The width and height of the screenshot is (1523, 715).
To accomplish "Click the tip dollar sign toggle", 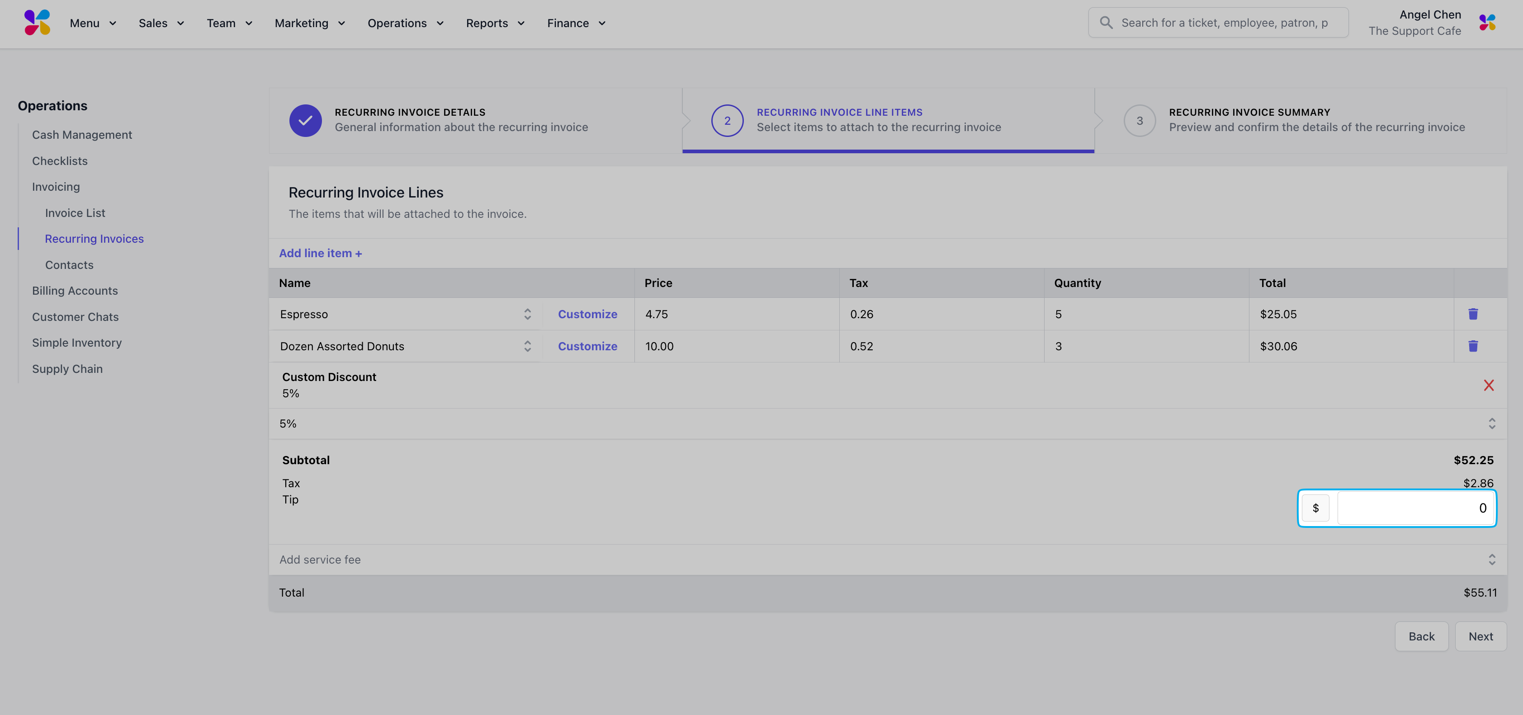I will [1315, 508].
